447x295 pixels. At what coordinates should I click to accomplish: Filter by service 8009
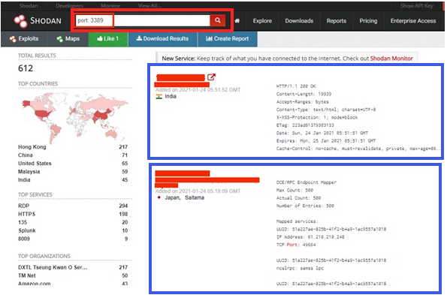click(24, 239)
